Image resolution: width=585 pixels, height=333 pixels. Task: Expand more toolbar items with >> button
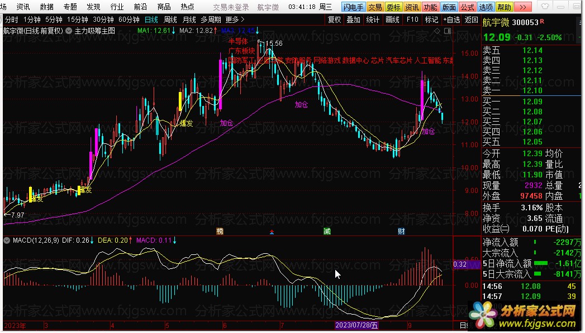point(522,7)
